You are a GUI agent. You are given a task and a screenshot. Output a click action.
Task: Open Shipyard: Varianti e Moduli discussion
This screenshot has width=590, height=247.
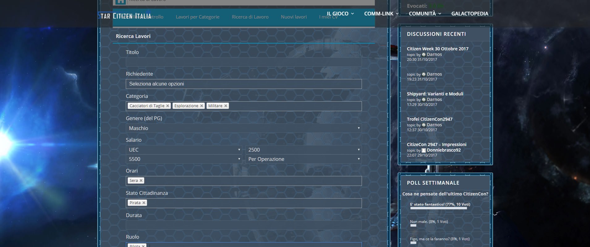[x=435, y=94]
